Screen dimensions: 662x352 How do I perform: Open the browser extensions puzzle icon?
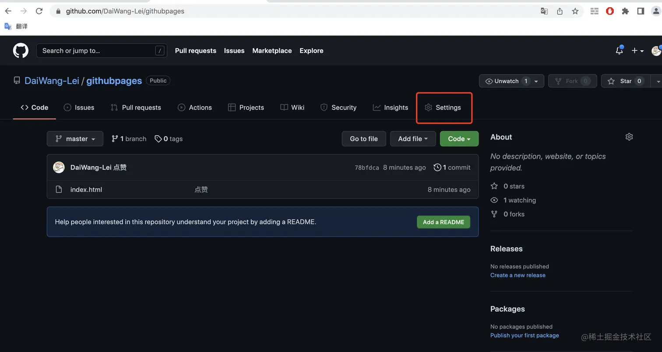[625, 11]
